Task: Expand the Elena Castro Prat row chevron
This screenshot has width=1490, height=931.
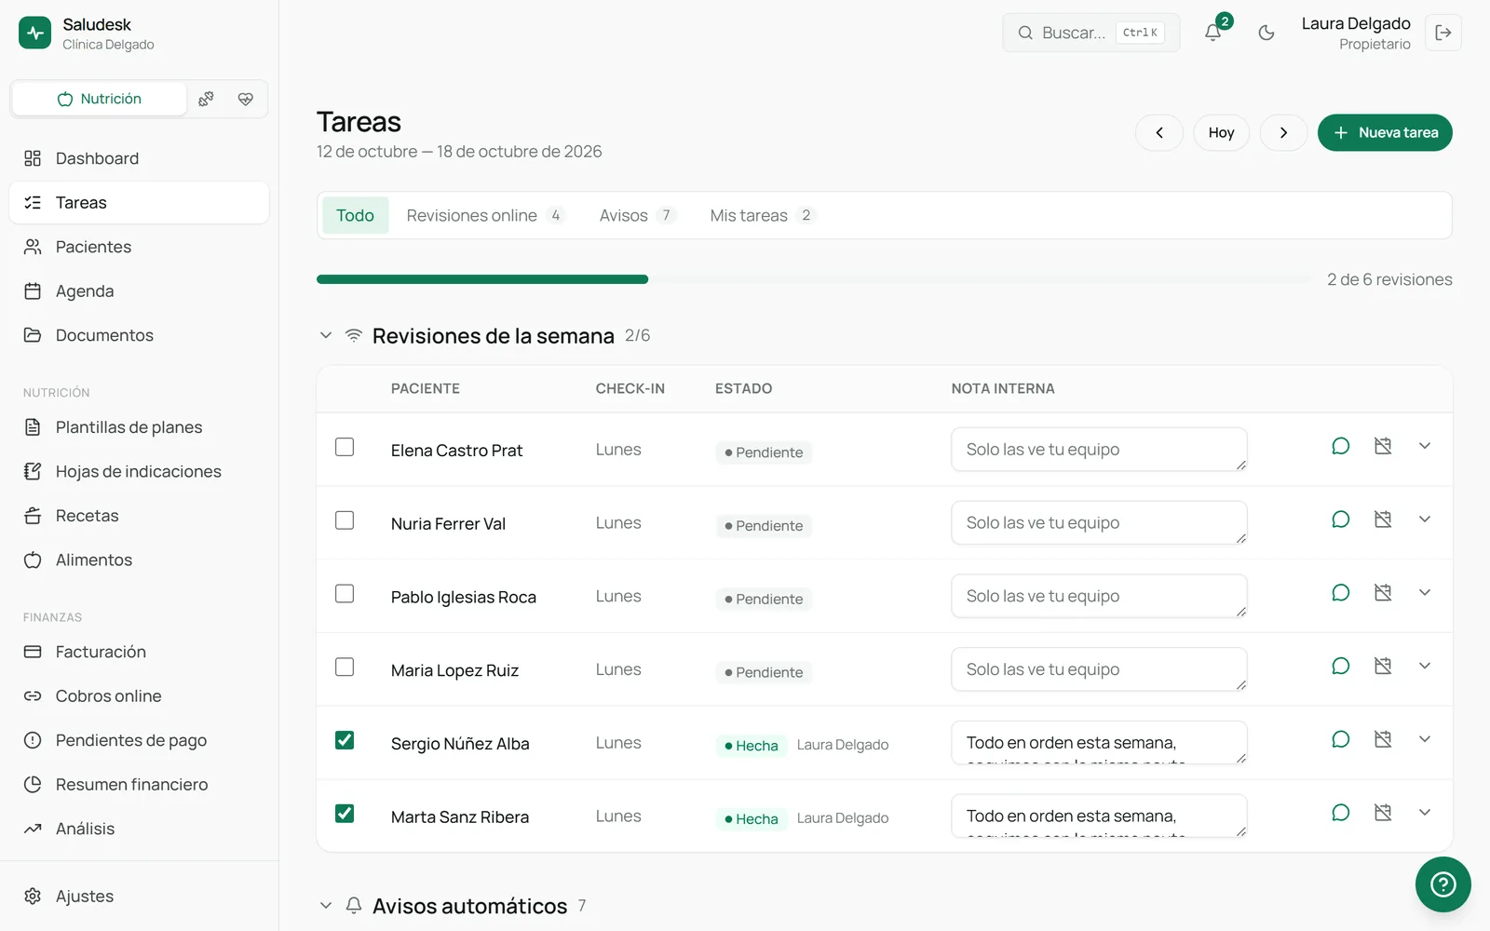Action: [1425, 446]
